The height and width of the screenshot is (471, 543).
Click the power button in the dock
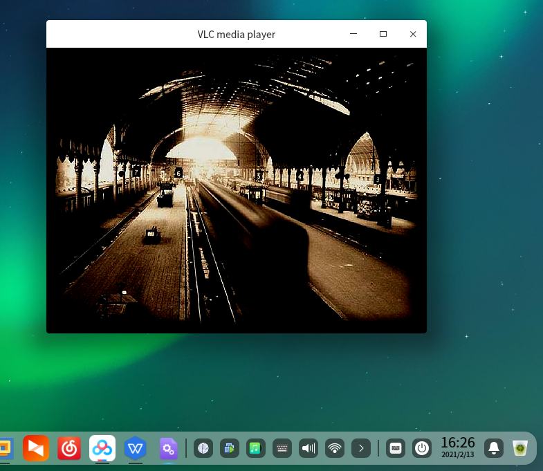click(x=421, y=448)
